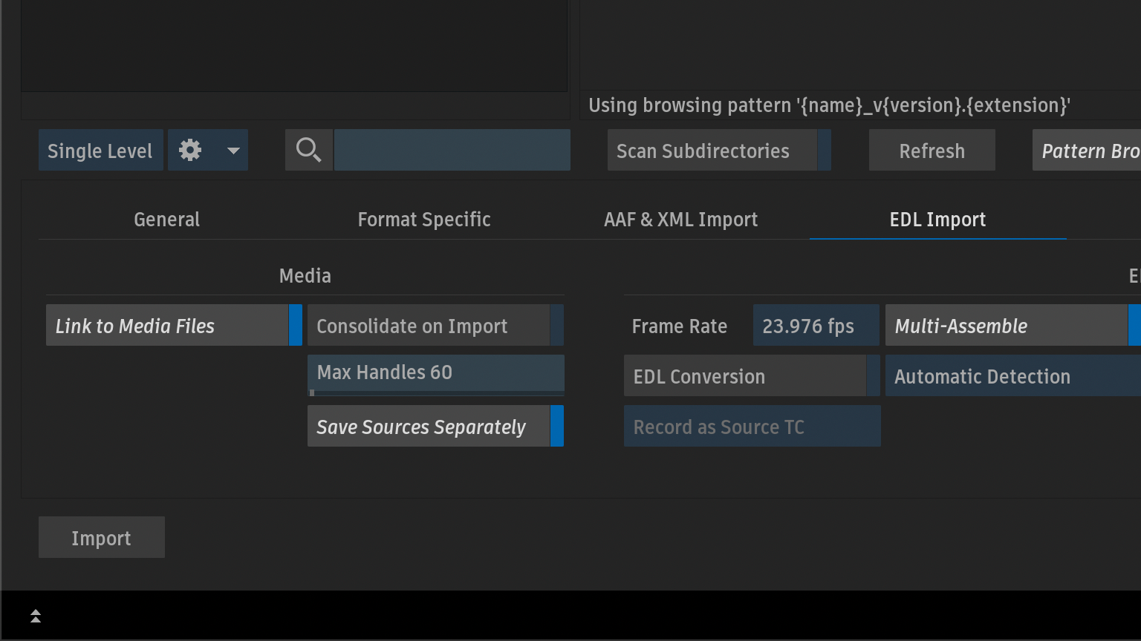This screenshot has height=641, width=1141.
Task: Click the gear settings icon
Action: coord(190,151)
